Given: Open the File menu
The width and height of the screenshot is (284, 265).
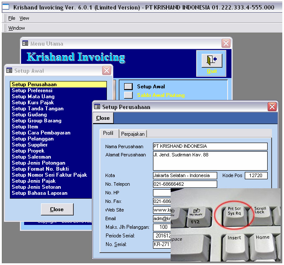Looking at the screenshot, I should click(x=12, y=18).
